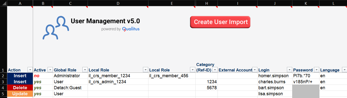
Task: Open the Active column filter dropdown
Action: click(50, 70)
